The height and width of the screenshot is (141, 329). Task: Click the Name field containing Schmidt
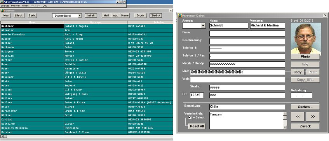click(x=229, y=26)
